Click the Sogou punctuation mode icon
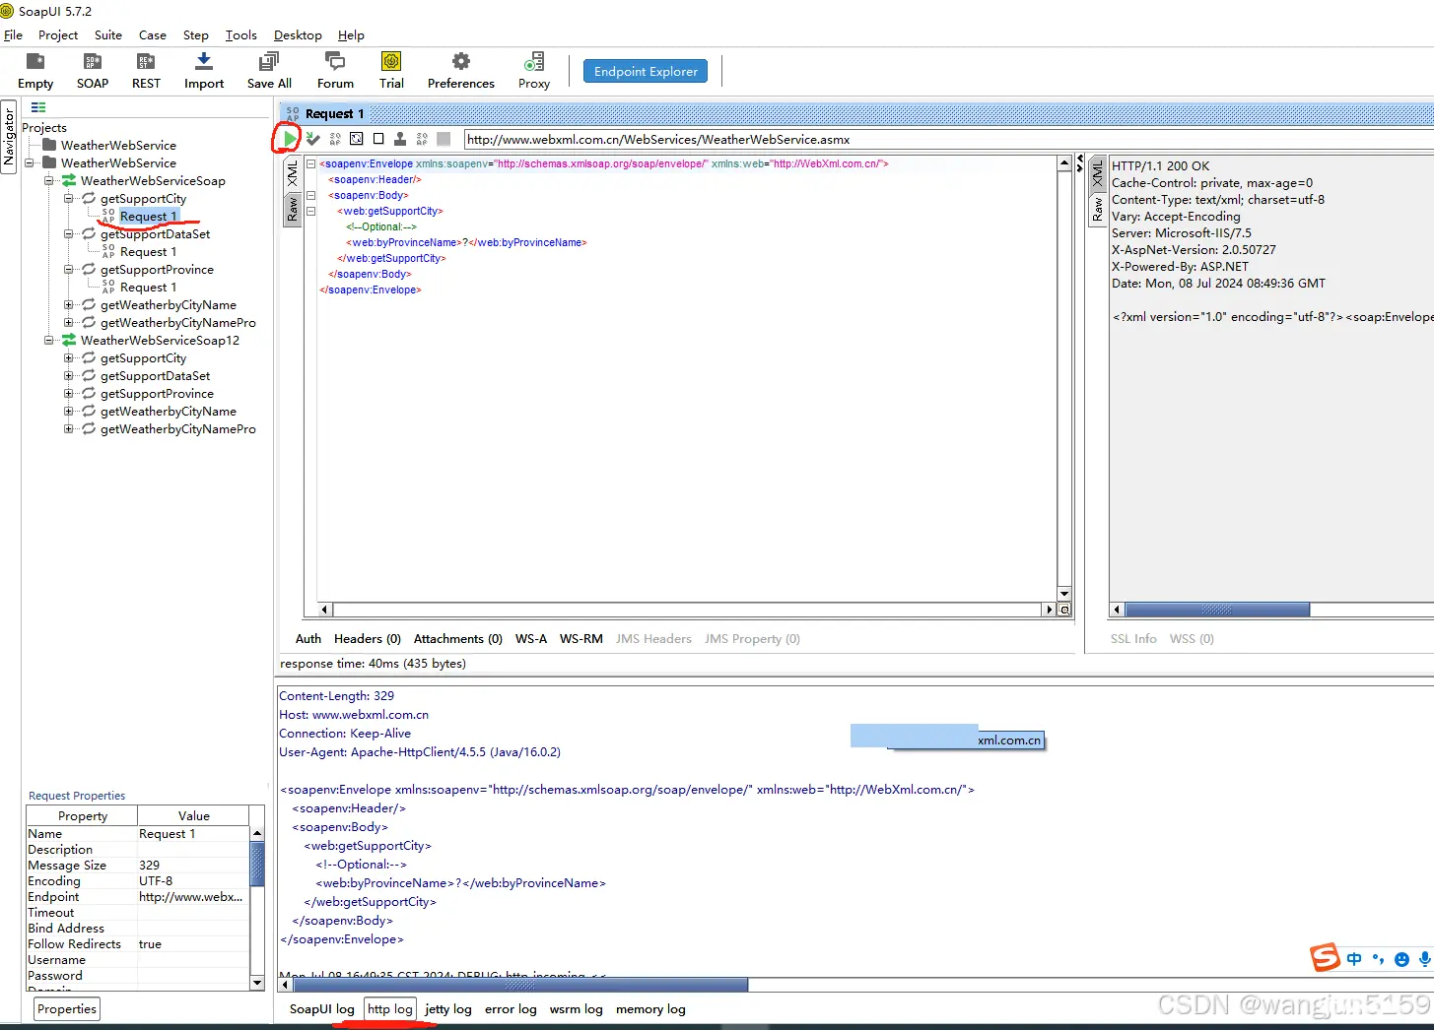Image resolution: width=1434 pixels, height=1030 pixels. (1378, 958)
